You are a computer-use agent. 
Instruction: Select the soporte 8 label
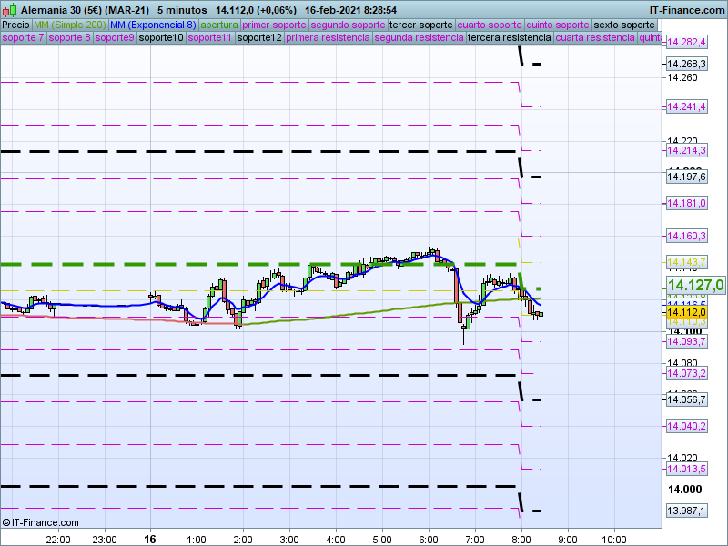point(69,37)
